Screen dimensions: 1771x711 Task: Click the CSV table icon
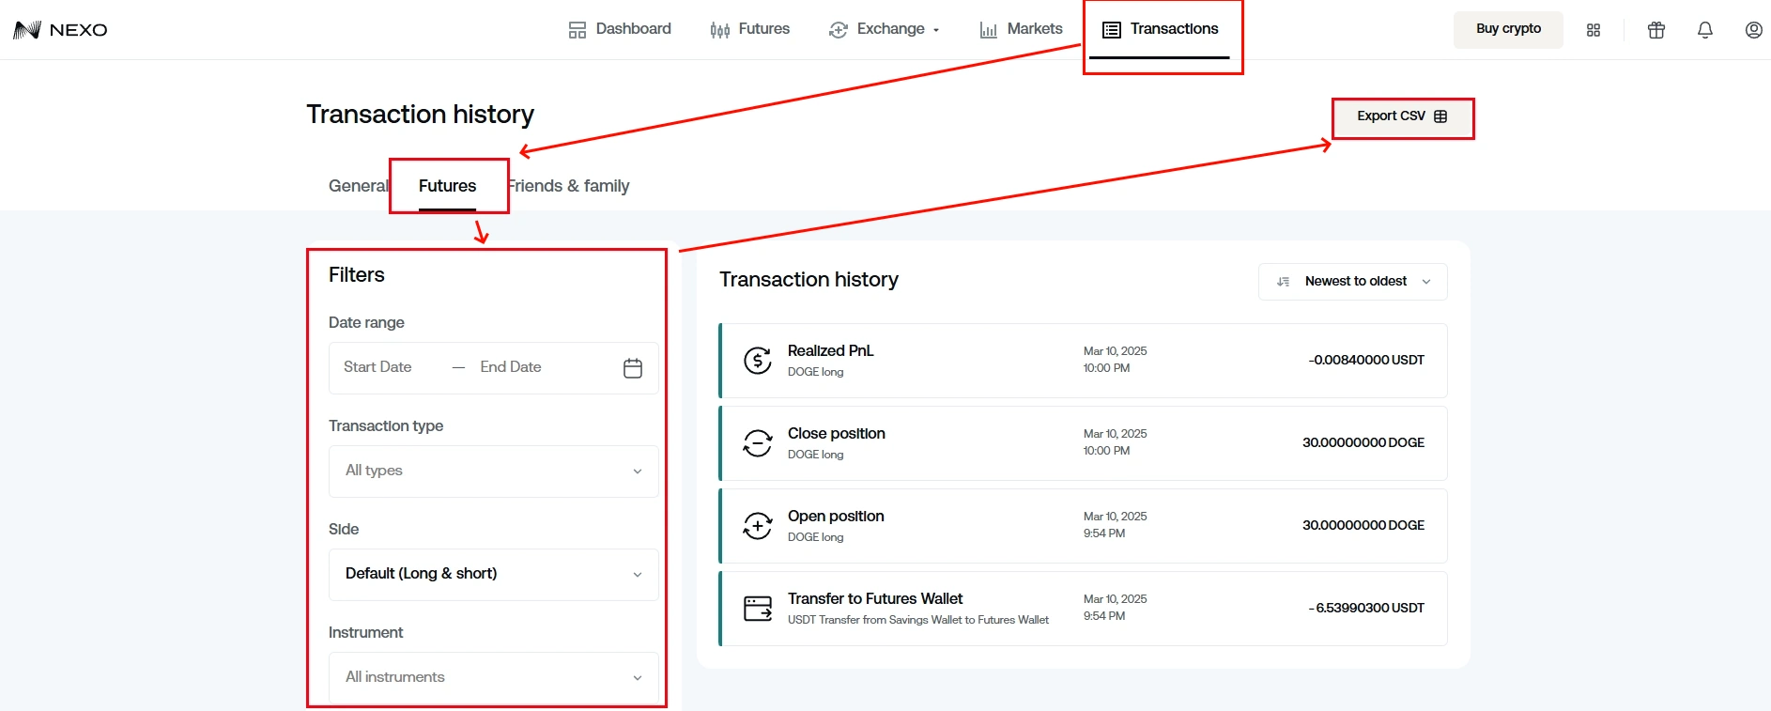tap(1440, 116)
